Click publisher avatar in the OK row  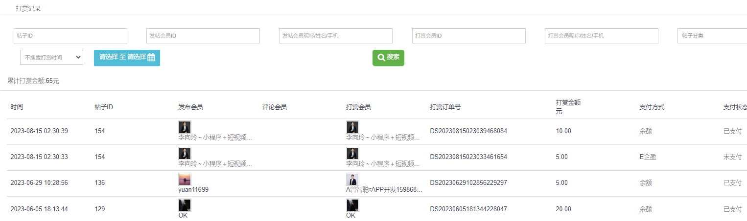pyautogui.click(x=185, y=205)
